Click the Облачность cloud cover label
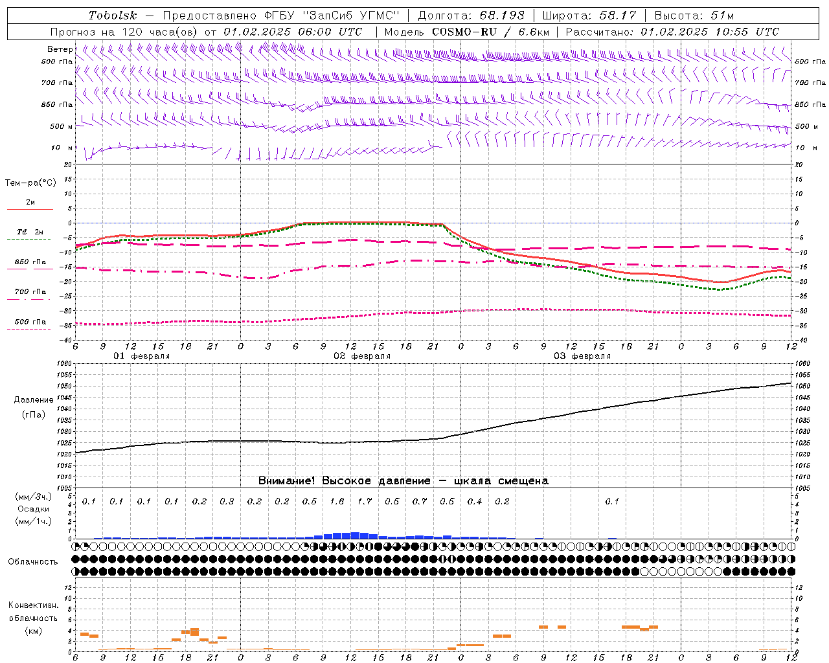The width and height of the screenshot is (829, 663). (33, 562)
